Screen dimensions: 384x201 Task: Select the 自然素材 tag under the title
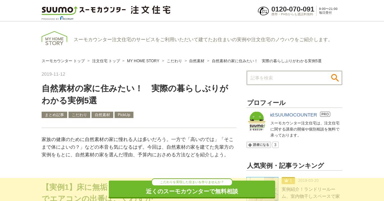tap(102, 115)
